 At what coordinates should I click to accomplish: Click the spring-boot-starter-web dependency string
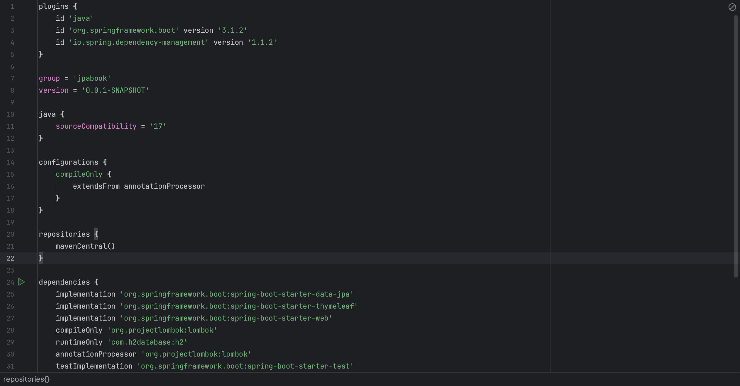(226, 318)
